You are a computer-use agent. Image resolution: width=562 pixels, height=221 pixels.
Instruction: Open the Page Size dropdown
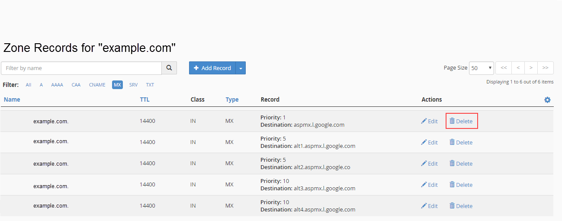tap(482, 68)
